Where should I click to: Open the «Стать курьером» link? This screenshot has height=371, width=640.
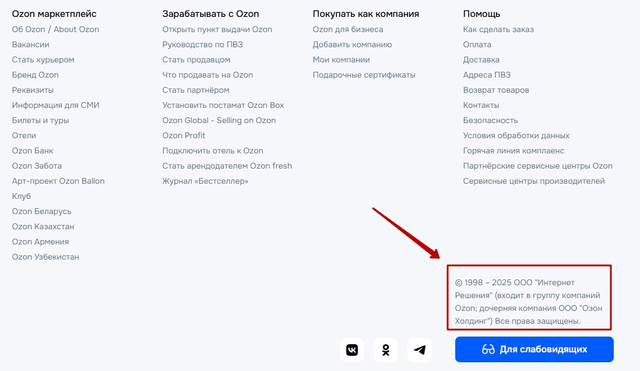pyautogui.click(x=43, y=60)
